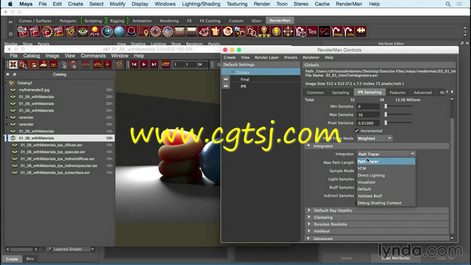Select the IPR settings item
This screenshot has width=471, height=265.
click(x=243, y=86)
